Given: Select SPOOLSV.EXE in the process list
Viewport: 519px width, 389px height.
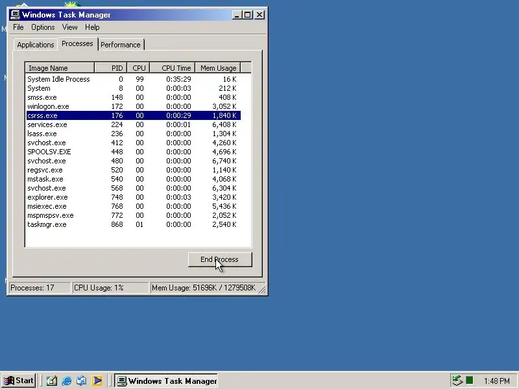Looking at the screenshot, I should click(134, 152).
